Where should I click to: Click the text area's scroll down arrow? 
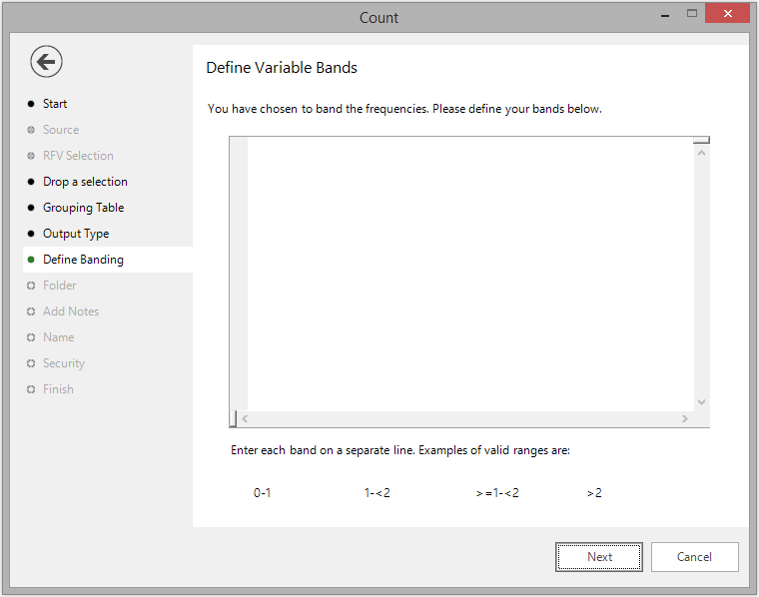tap(701, 402)
